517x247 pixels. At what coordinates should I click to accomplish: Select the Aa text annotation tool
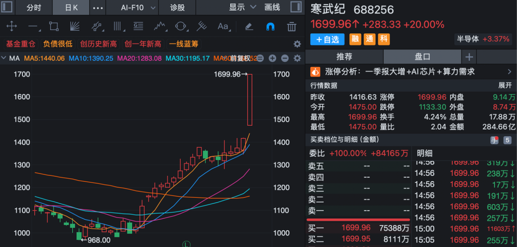click(x=223, y=26)
